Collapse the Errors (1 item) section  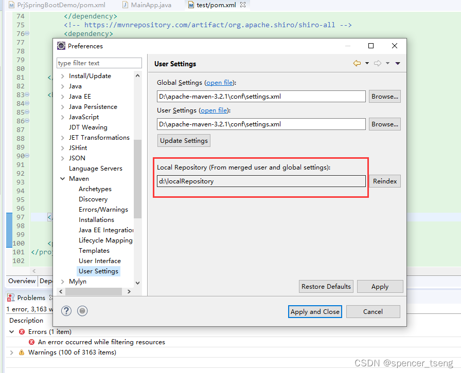(11, 331)
